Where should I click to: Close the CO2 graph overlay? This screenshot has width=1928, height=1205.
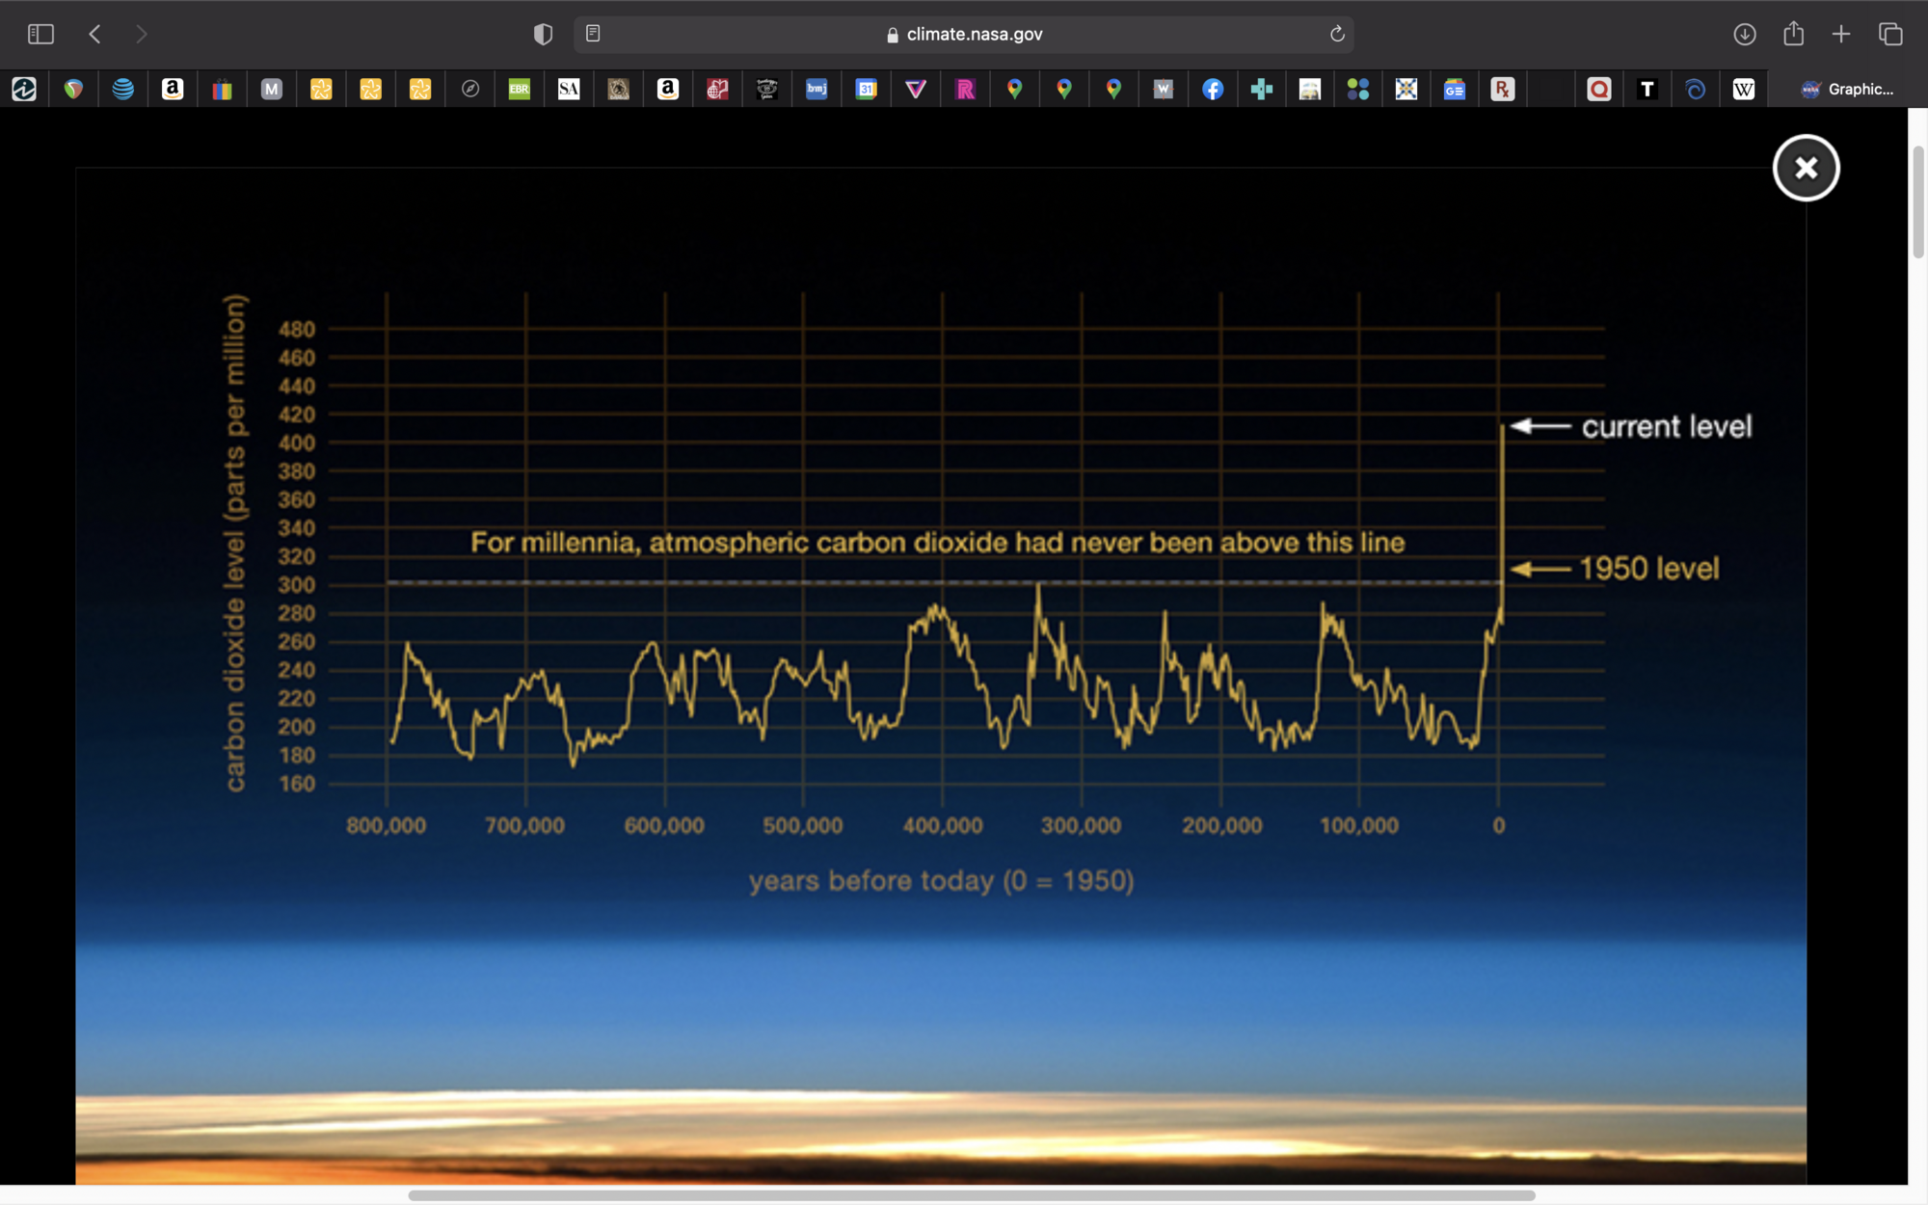coord(1806,168)
